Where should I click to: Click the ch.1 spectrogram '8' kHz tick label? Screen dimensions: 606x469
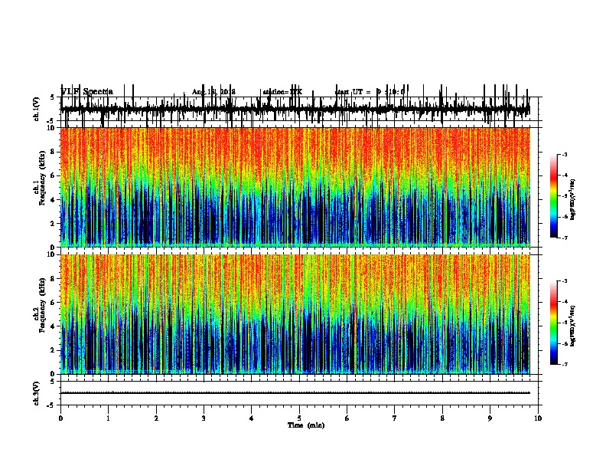tap(53, 152)
